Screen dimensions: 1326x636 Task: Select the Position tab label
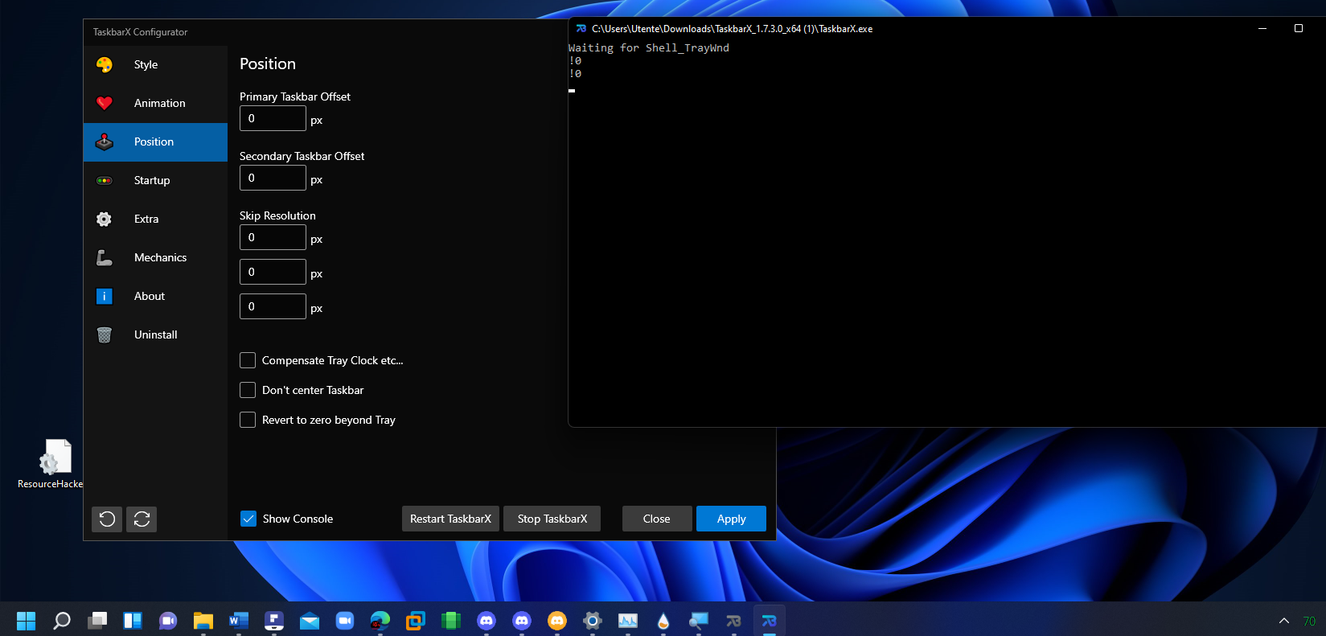click(x=154, y=142)
